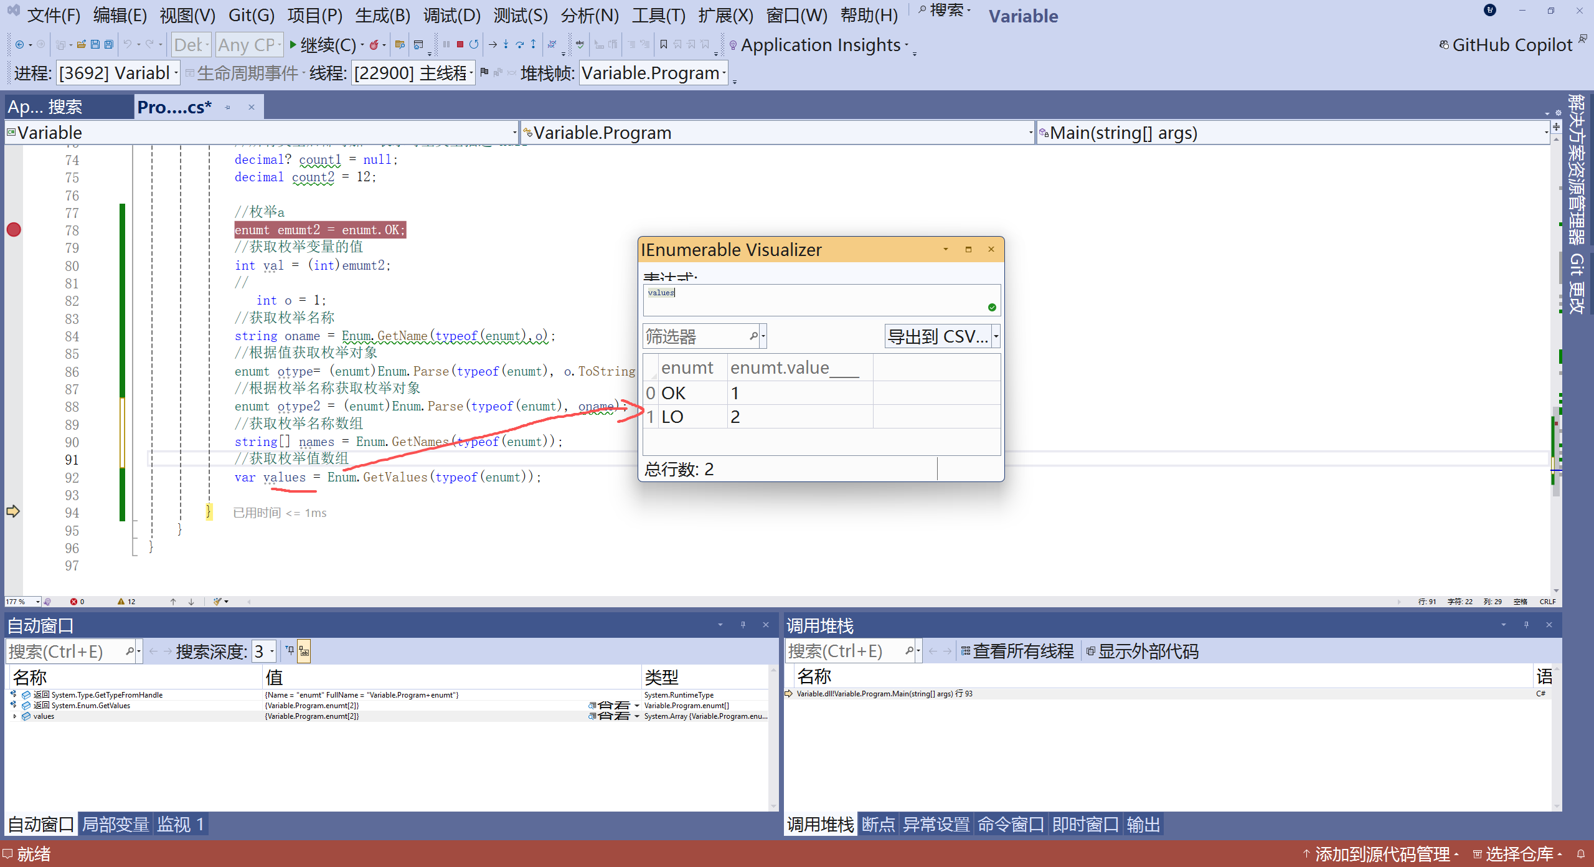Toggle Show External Code in Call Stack
This screenshot has height=867, width=1594.
1142,651
